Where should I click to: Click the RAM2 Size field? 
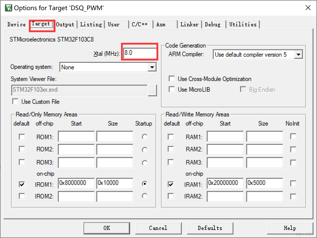point(265,150)
